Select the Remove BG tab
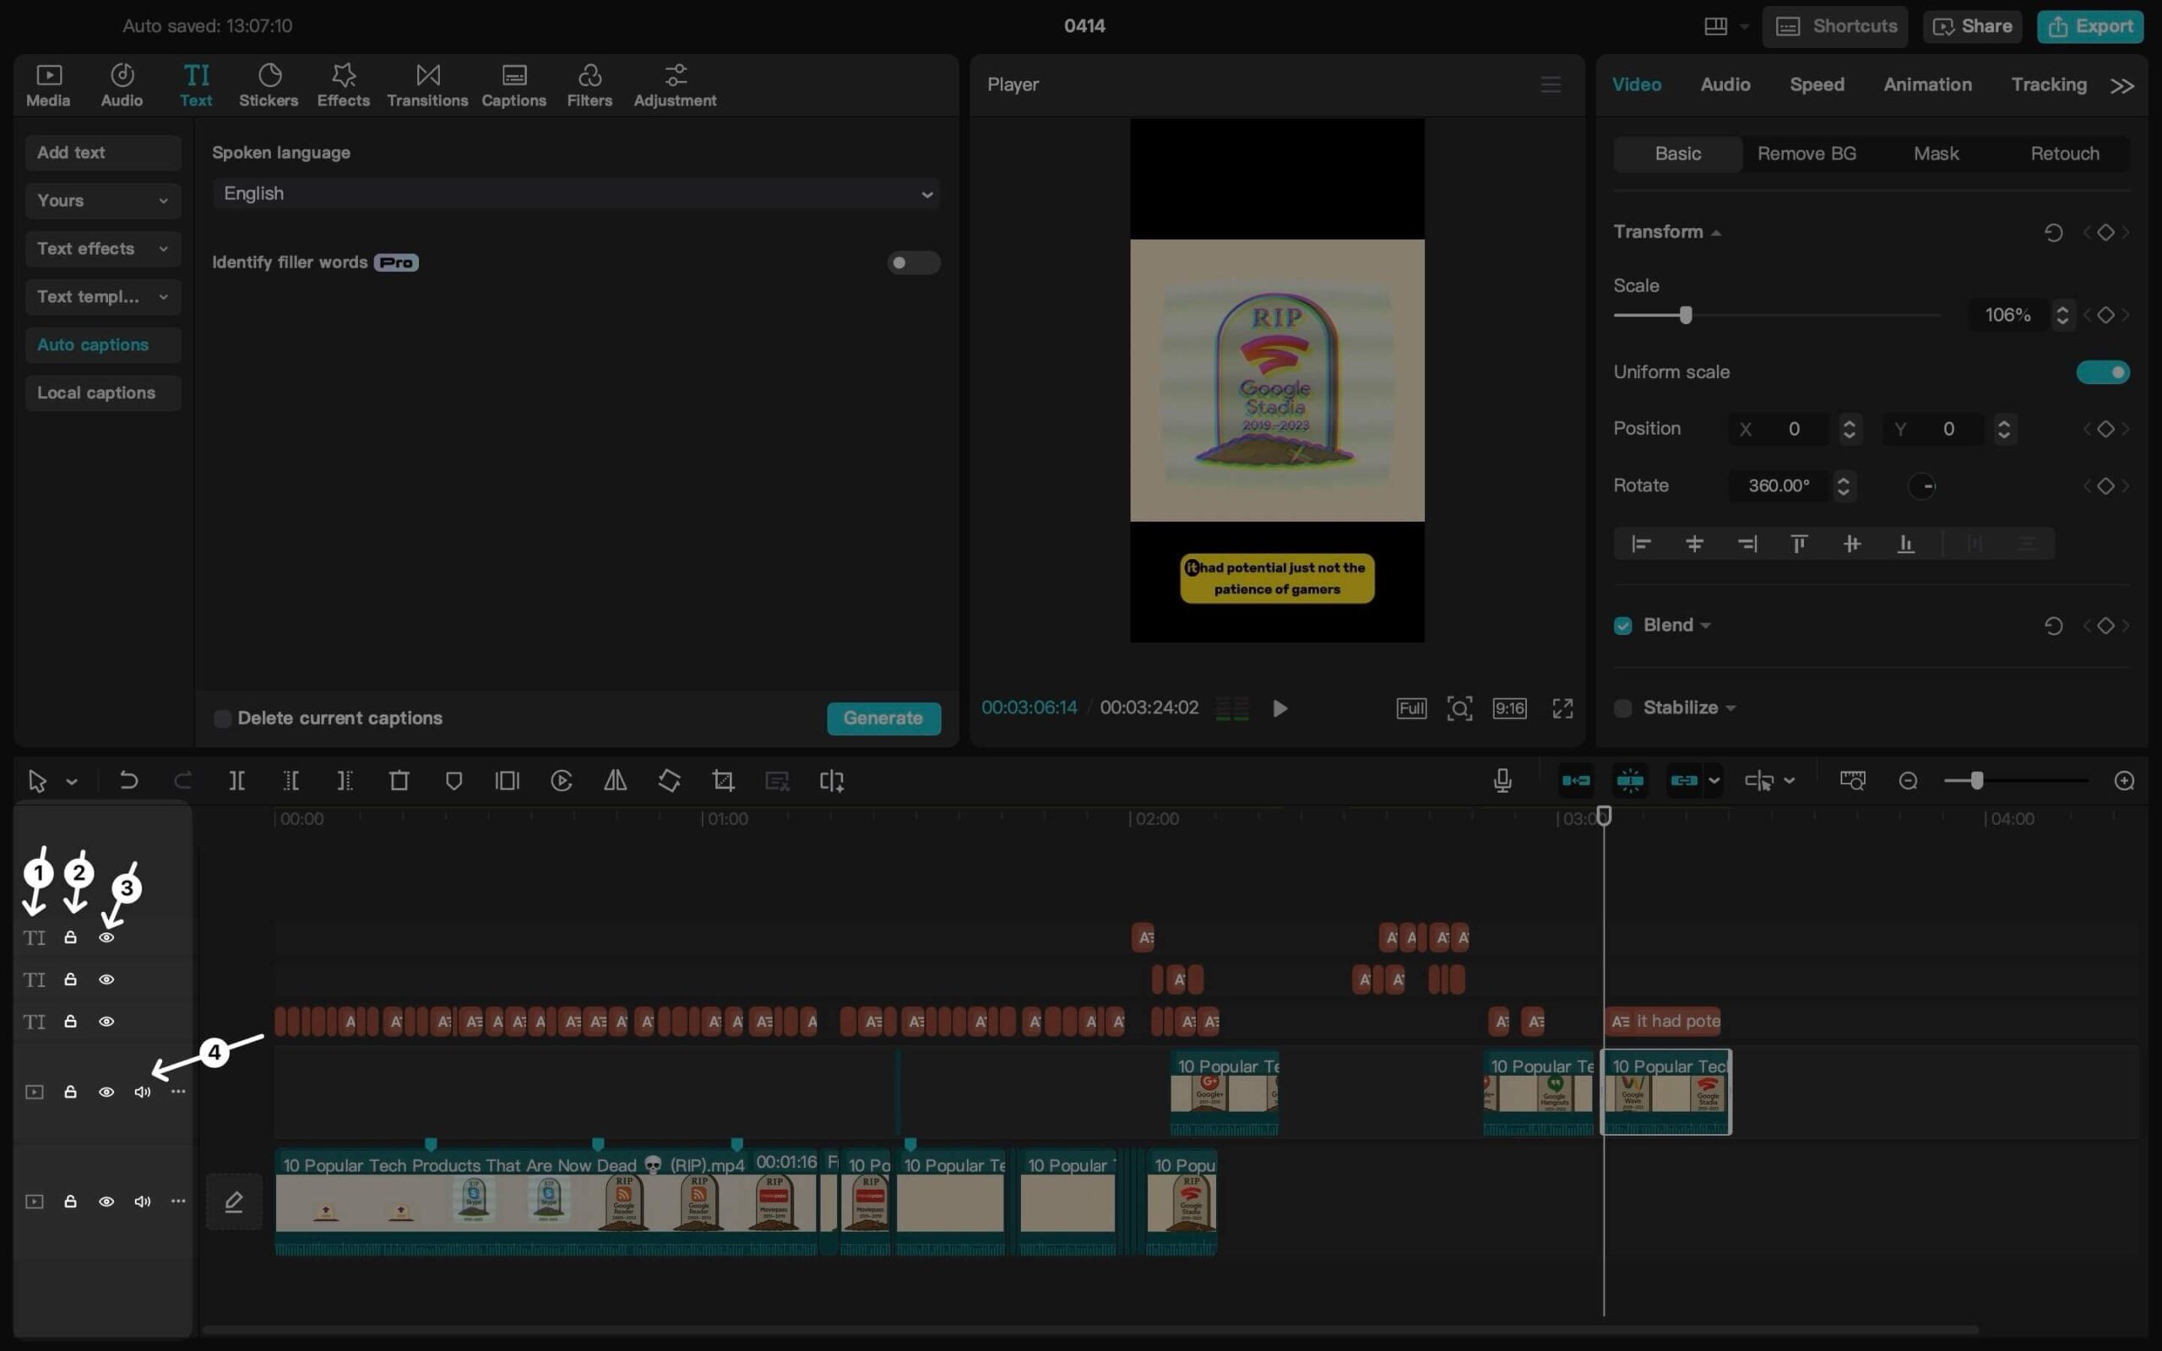This screenshot has height=1351, width=2162. coord(1806,154)
